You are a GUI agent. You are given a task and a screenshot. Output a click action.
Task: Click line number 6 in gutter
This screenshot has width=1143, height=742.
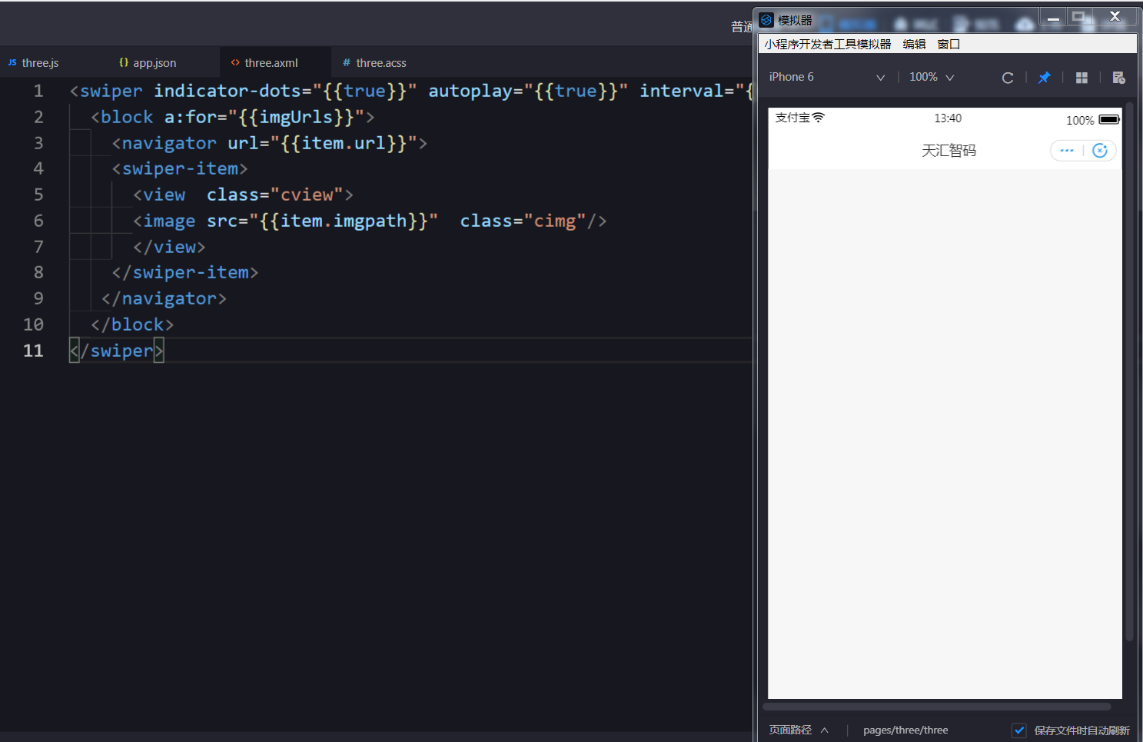tap(38, 221)
